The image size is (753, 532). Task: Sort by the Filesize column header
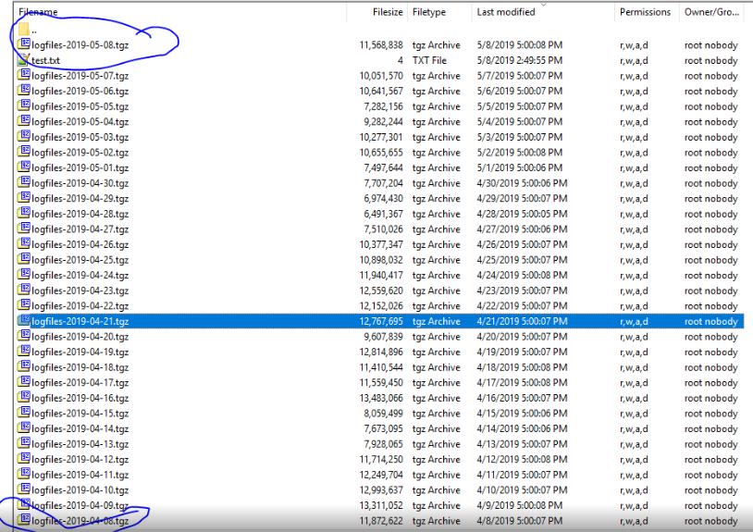click(388, 12)
